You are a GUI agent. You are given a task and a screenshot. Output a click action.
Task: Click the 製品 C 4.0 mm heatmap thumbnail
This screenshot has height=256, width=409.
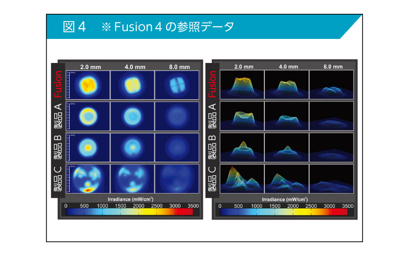(x=132, y=179)
